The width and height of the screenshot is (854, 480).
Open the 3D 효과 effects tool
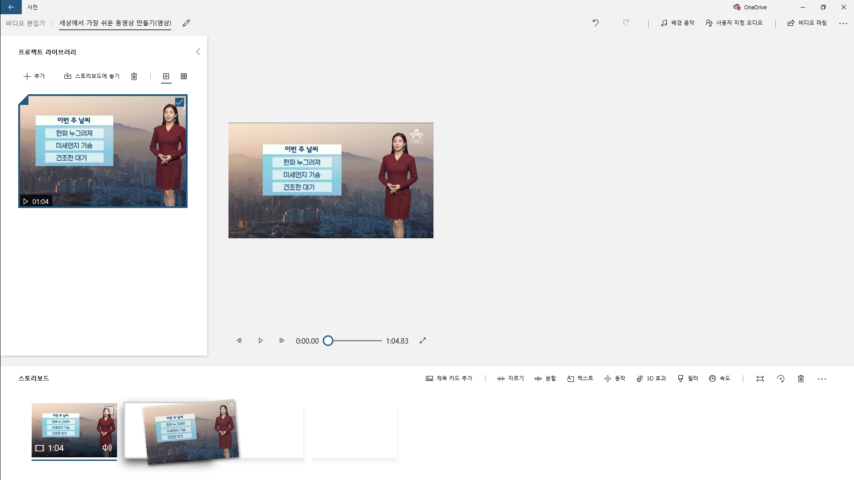(651, 379)
